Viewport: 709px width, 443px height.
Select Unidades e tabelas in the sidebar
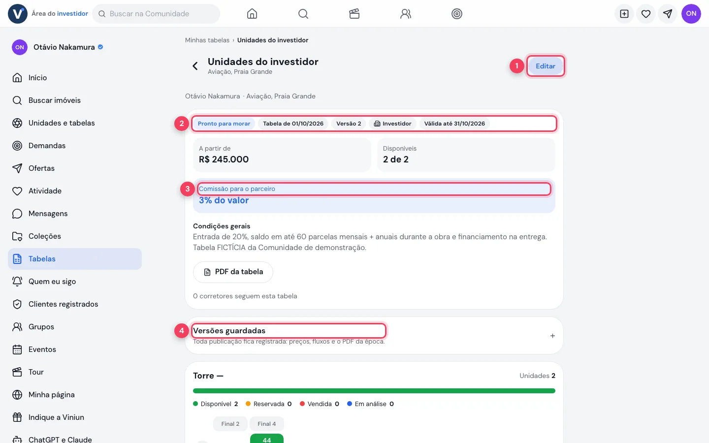[75, 123]
